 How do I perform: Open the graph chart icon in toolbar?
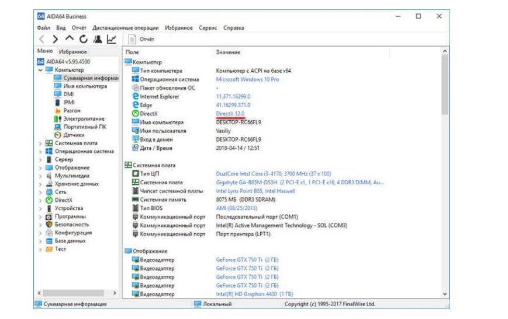pos(112,39)
